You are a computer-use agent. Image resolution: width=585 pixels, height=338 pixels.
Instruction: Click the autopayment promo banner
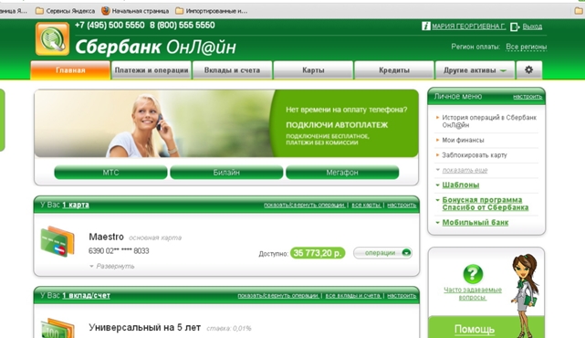226,123
